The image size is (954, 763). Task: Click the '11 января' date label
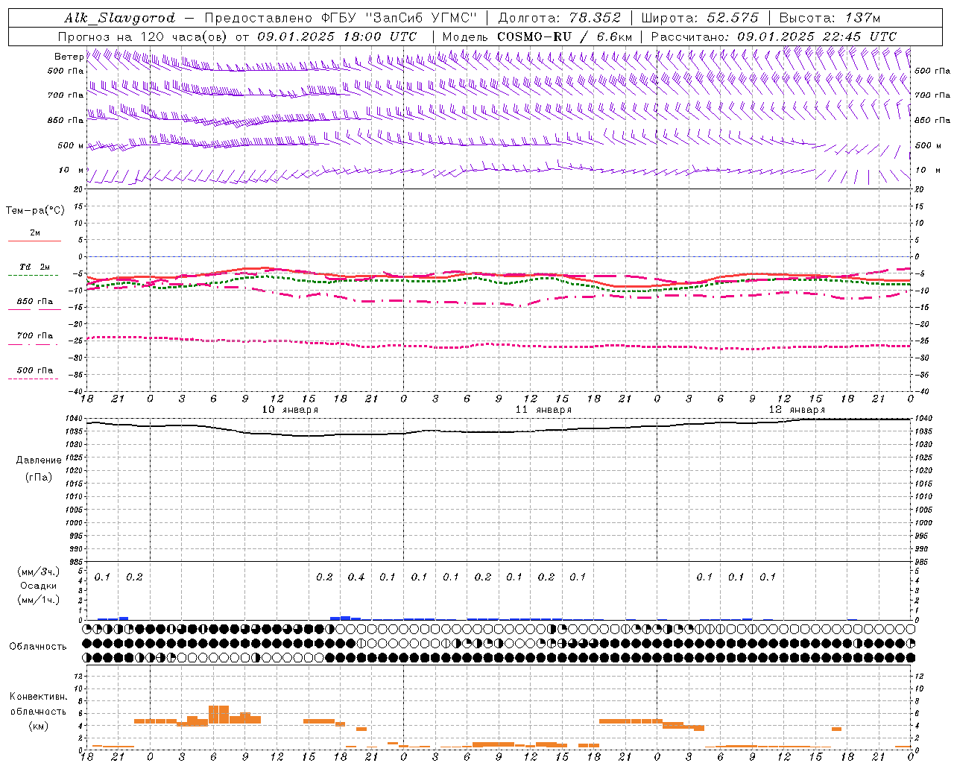(543, 410)
